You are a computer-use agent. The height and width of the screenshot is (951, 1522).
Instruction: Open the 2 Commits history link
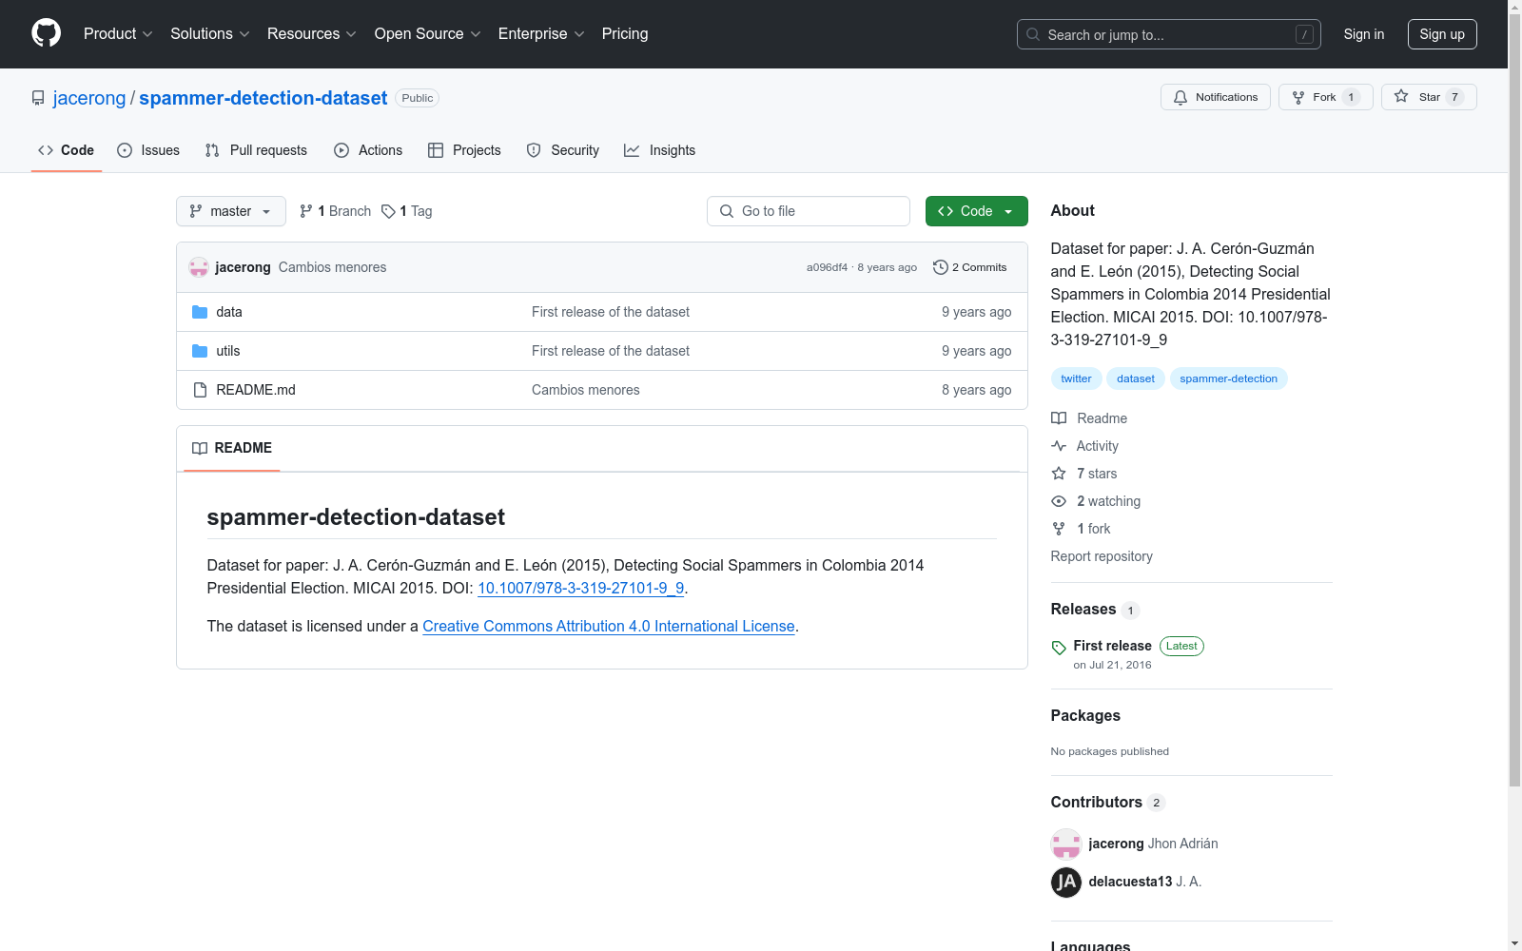pos(970,267)
